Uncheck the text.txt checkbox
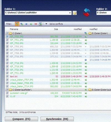The image size is (111, 122). pyautogui.click(x=7, y=76)
